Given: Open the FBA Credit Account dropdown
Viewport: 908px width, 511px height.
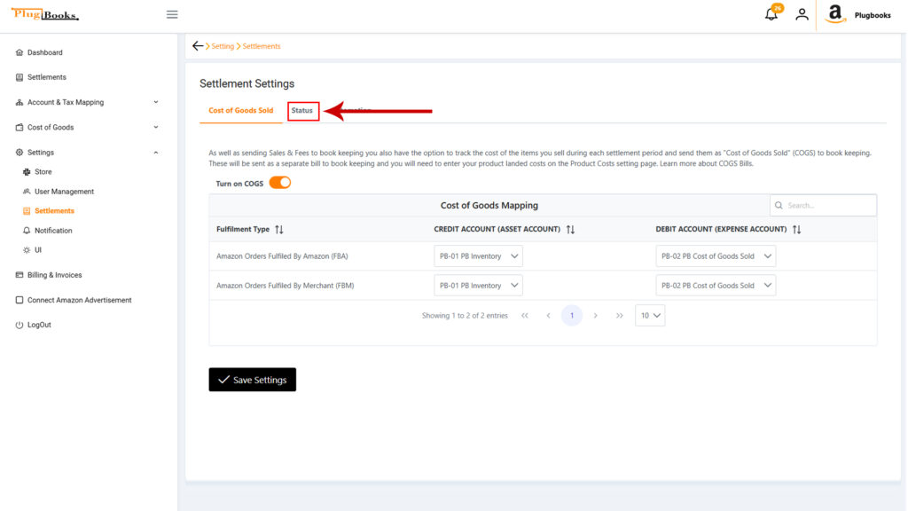Looking at the screenshot, I should 478,255.
